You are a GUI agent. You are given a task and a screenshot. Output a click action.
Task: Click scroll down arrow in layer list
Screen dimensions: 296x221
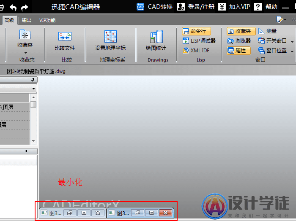(x=33, y=141)
